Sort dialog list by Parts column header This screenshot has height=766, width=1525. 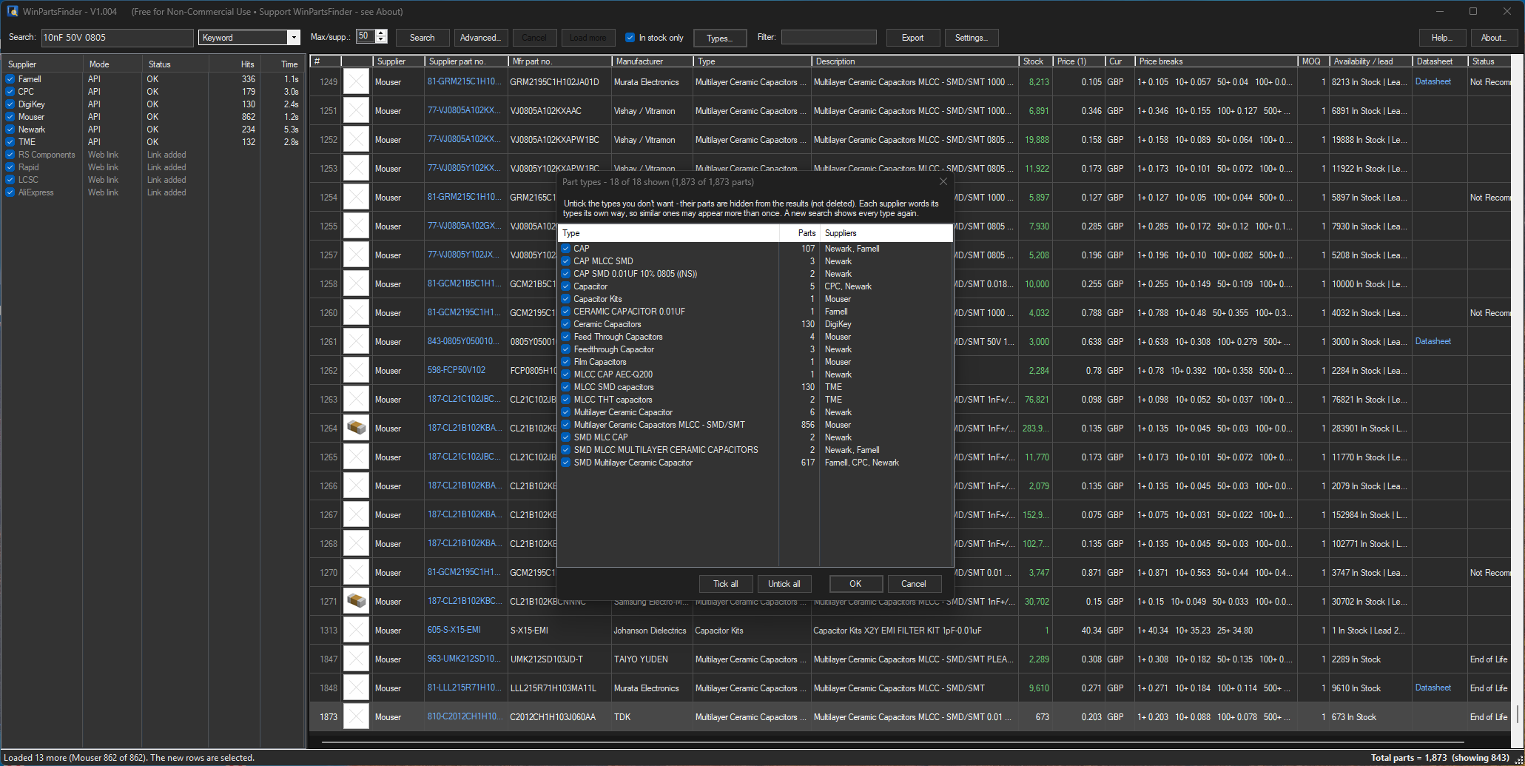click(799, 233)
